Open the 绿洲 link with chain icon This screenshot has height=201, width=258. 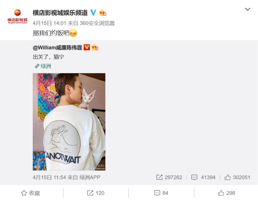43,66
